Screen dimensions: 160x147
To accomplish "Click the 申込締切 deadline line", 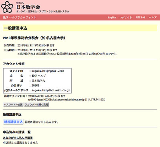I will pos(30,50).
